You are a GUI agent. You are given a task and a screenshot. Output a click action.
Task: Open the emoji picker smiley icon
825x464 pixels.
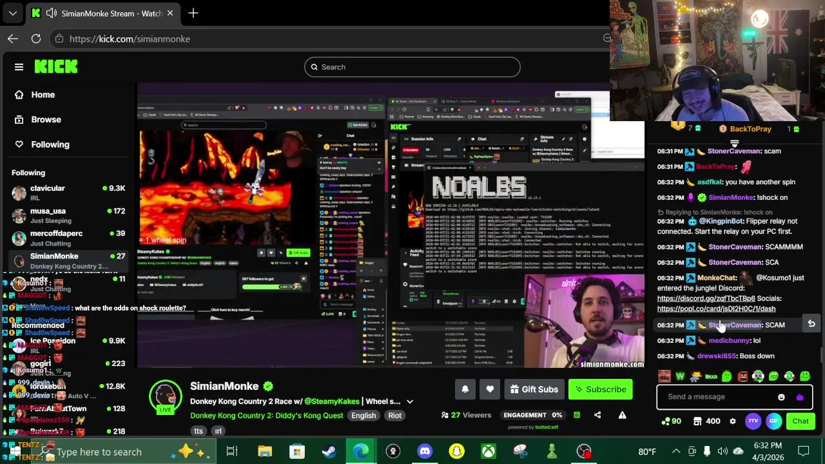(781, 397)
